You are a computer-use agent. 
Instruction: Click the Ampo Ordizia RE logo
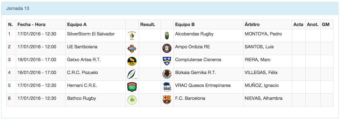coord(167,48)
